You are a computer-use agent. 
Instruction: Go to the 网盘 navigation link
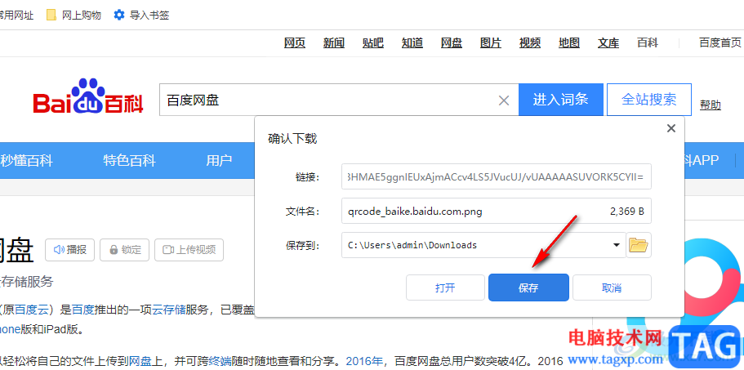tap(452, 42)
